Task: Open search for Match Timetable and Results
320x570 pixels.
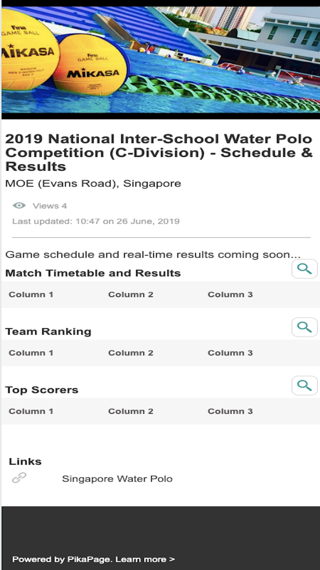Action: click(x=304, y=269)
